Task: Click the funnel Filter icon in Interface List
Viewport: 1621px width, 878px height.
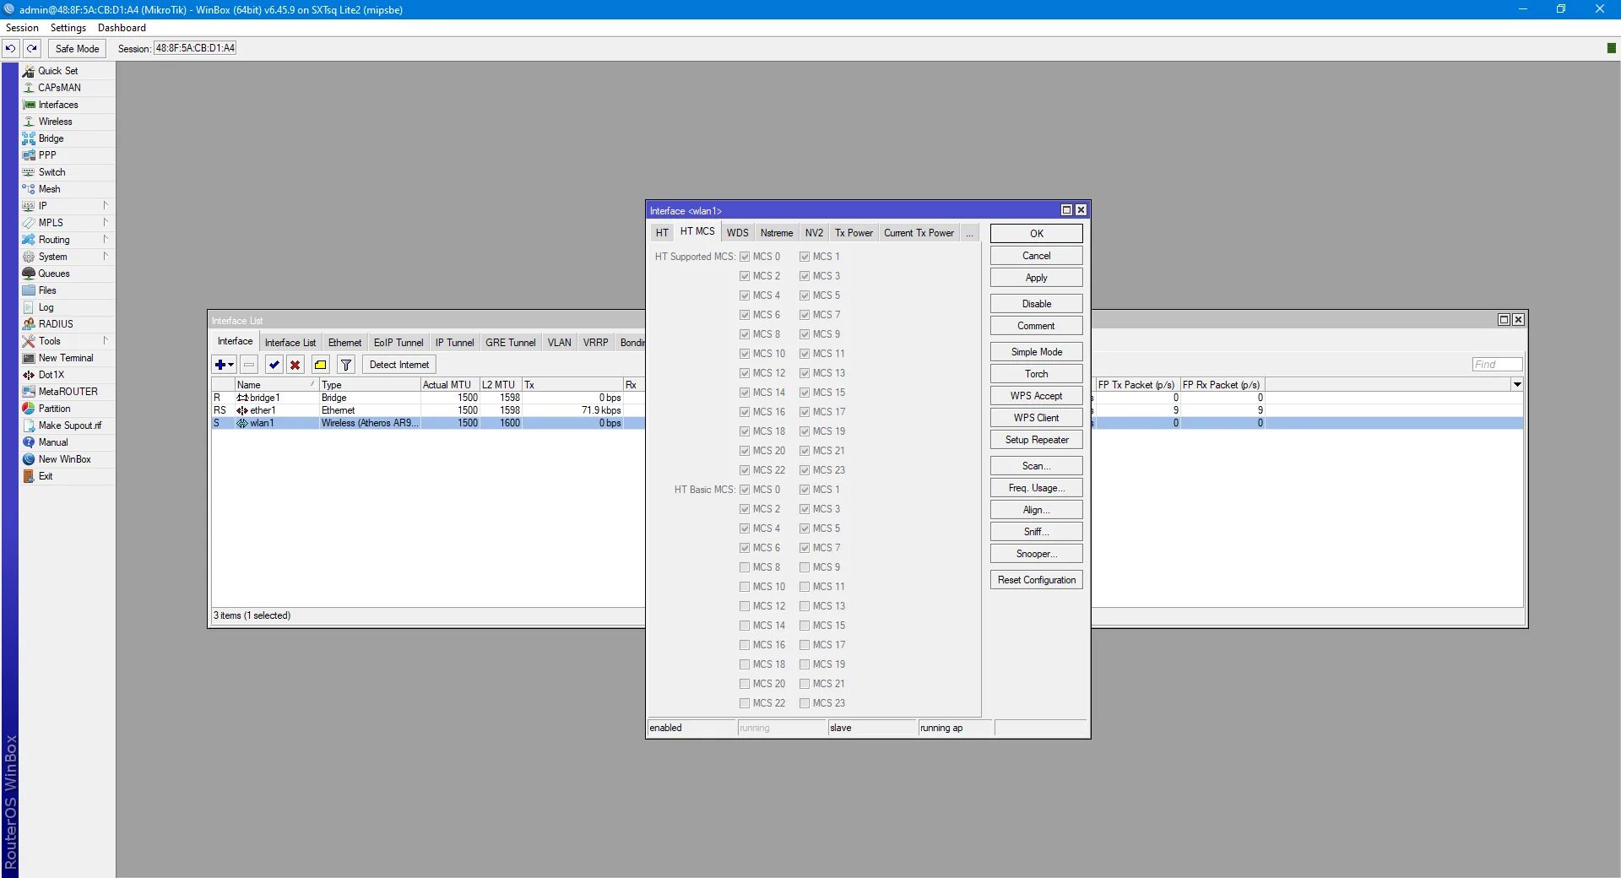Action: click(x=346, y=365)
